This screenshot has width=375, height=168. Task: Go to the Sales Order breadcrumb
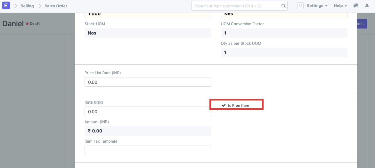[56, 6]
